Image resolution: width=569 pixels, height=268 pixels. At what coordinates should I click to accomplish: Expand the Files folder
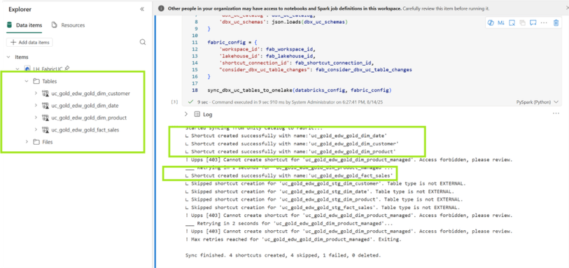(27, 142)
